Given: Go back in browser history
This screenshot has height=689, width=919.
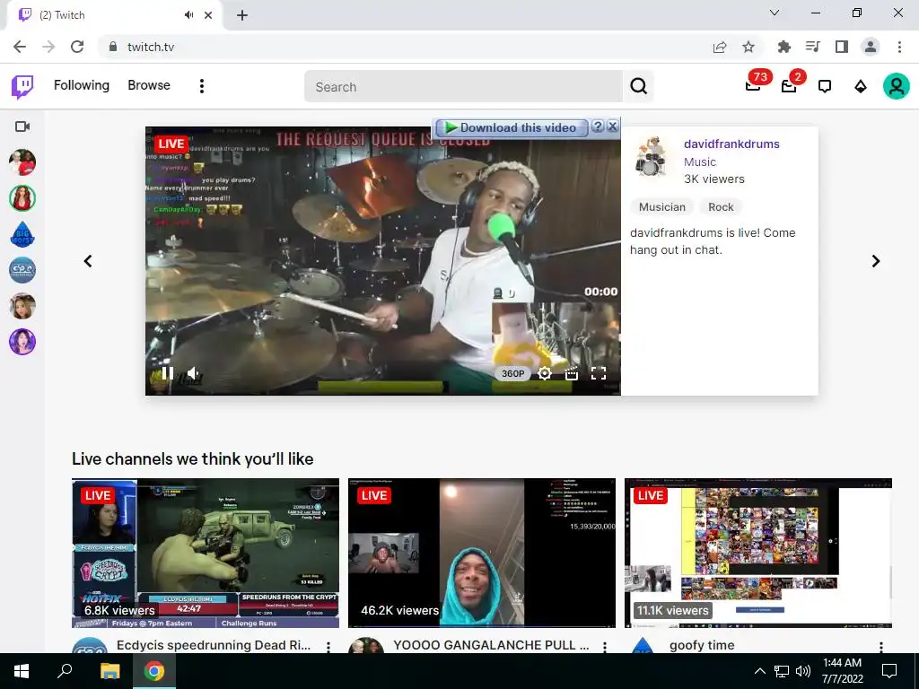Looking at the screenshot, I should point(20,47).
